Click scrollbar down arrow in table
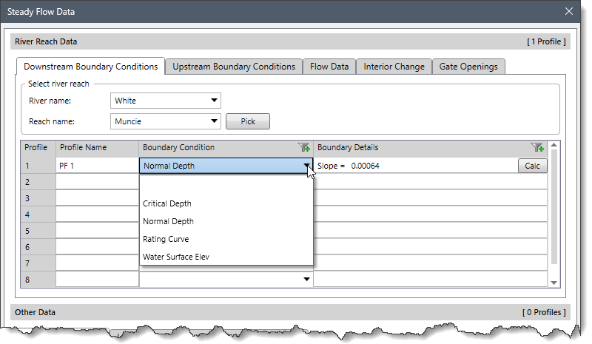This screenshot has width=592, height=344. (554, 282)
